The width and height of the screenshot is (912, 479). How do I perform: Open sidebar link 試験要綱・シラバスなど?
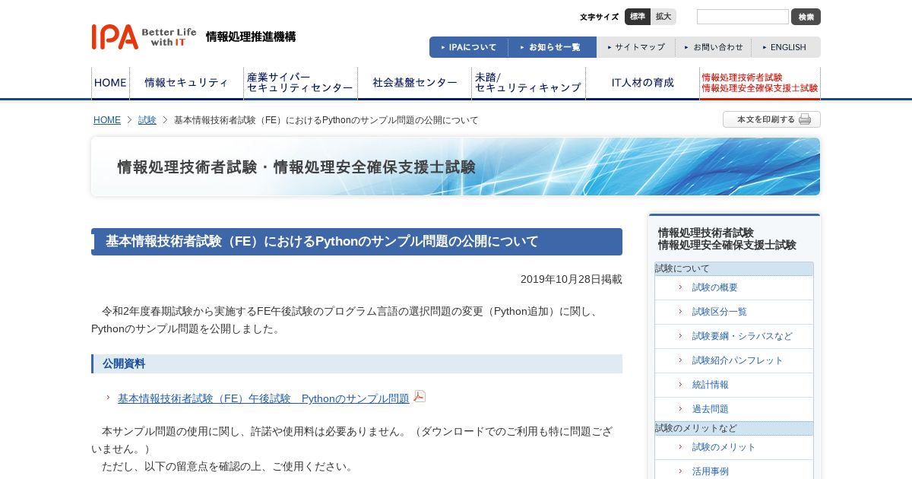point(743,336)
